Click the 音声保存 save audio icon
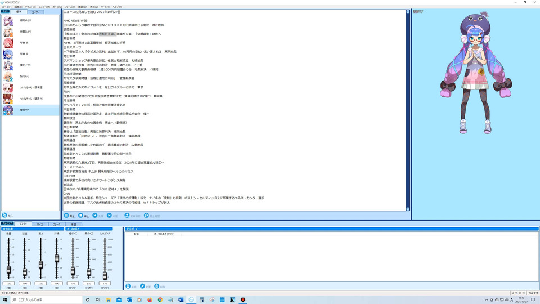 (127, 216)
